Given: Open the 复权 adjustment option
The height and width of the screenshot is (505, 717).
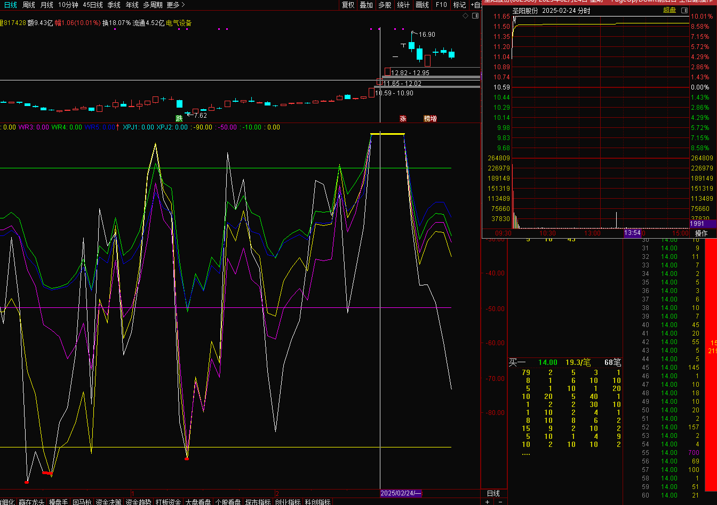Looking at the screenshot, I should (x=348, y=5).
